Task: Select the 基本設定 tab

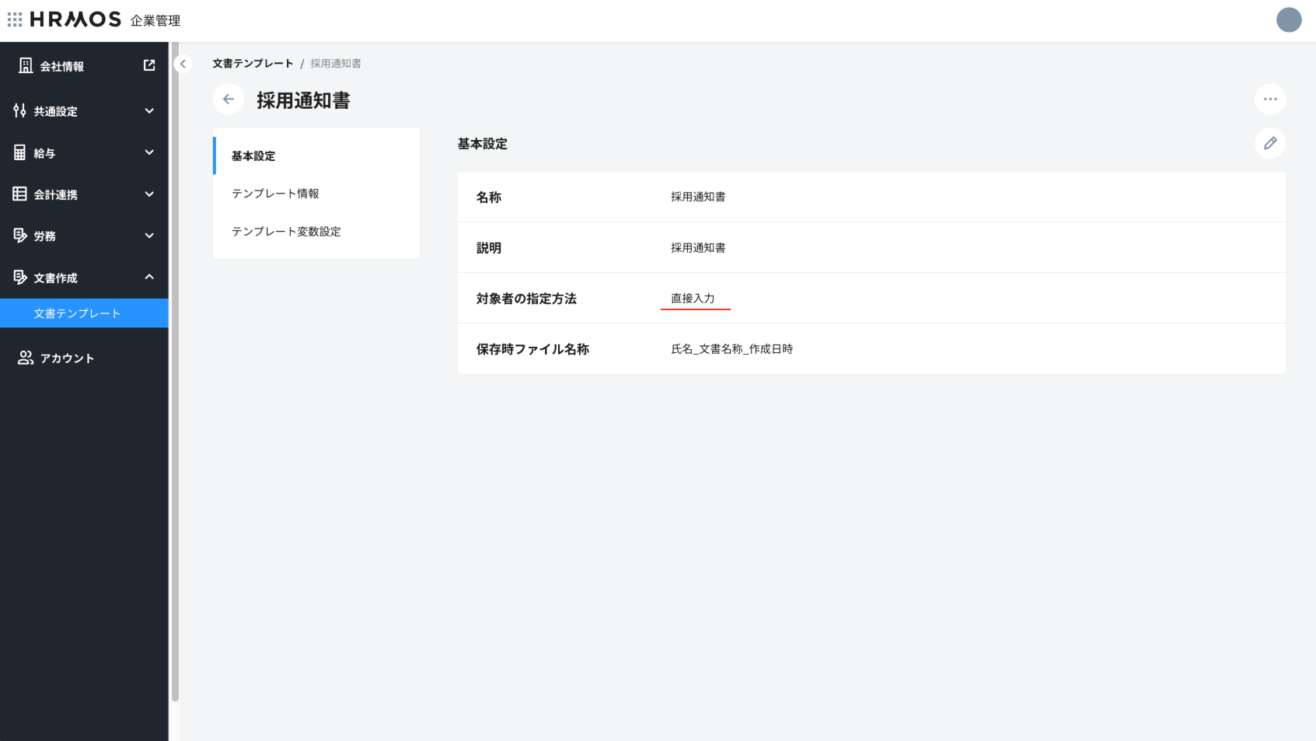Action: pos(253,156)
